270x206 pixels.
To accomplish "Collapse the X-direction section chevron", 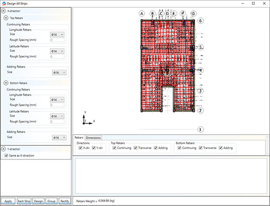I will 4,11.
